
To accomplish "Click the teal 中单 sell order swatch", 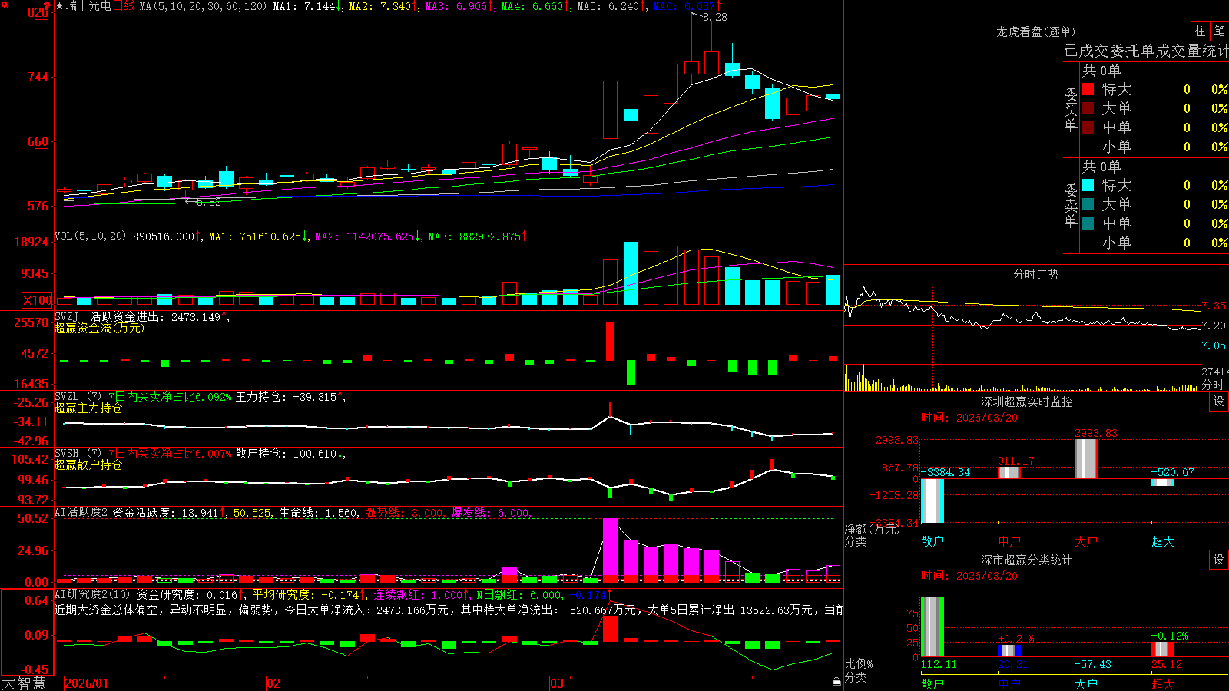I will click(x=1088, y=223).
